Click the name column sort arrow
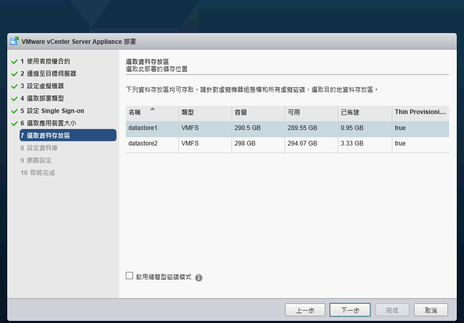Image resolution: width=464 pixels, height=323 pixels. [x=153, y=109]
